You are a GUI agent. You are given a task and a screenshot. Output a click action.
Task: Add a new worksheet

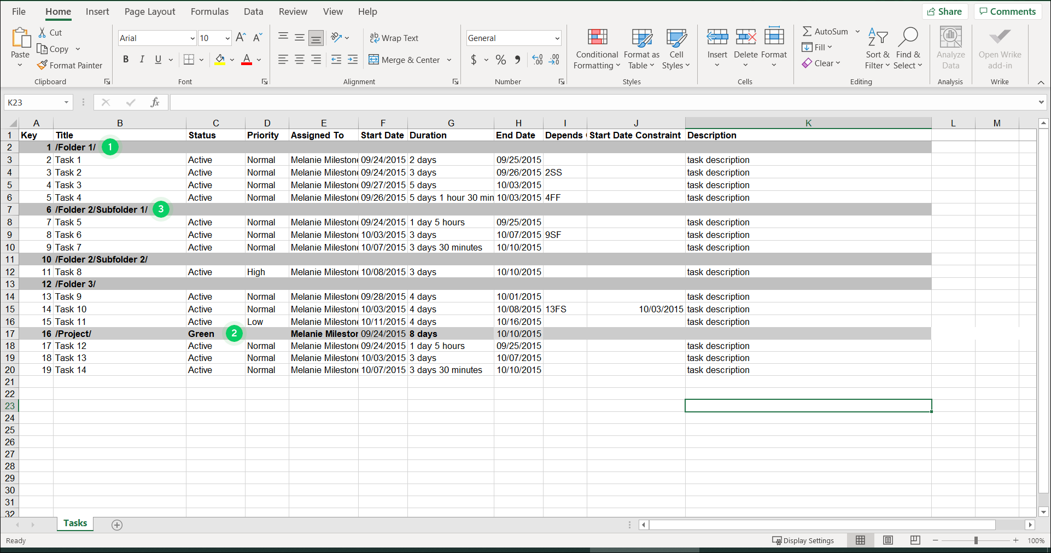click(116, 525)
